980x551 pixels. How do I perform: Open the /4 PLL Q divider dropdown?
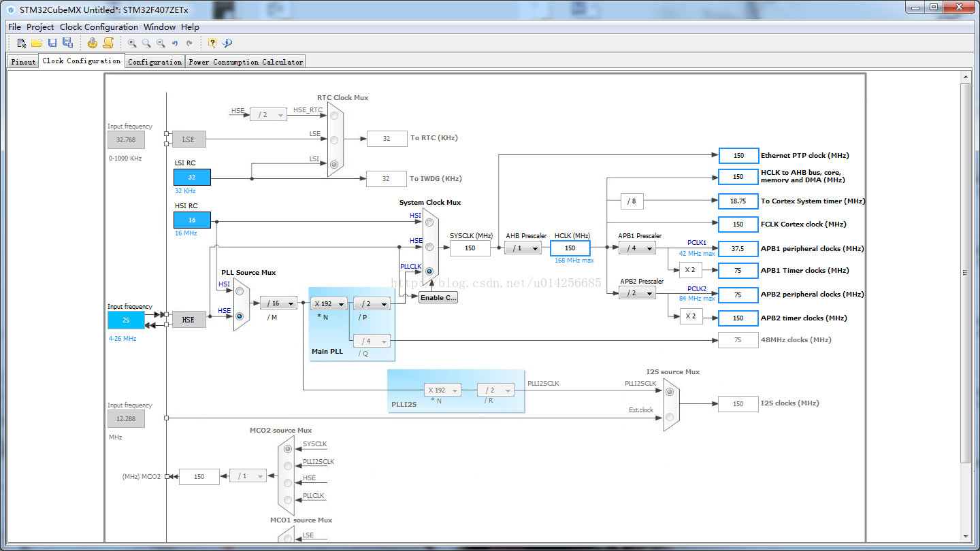coord(372,341)
